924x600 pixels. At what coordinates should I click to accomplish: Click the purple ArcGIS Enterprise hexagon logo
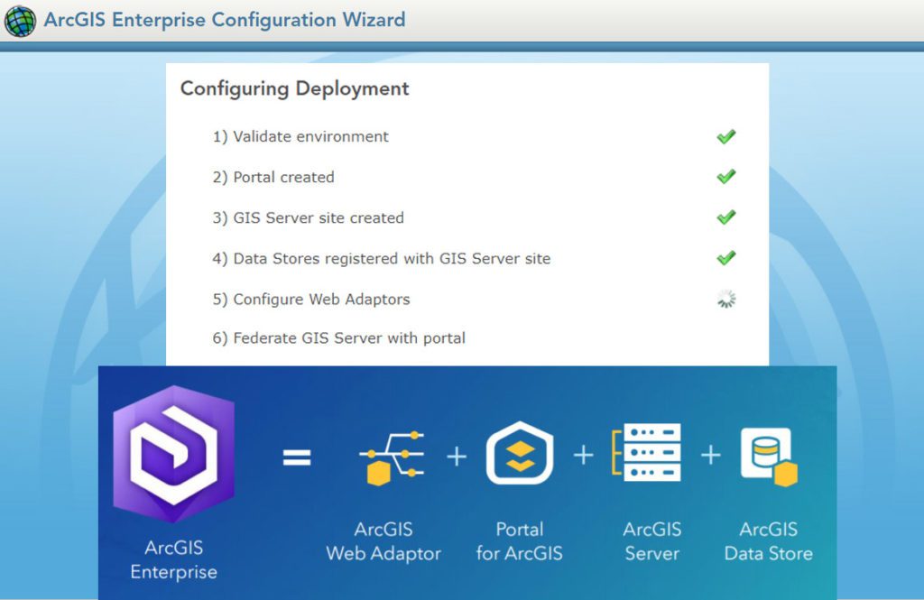tap(174, 454)
